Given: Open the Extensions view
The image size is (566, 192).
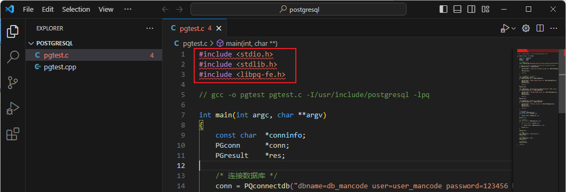Looking at the screenshot, I should click(x=13, y=134).
